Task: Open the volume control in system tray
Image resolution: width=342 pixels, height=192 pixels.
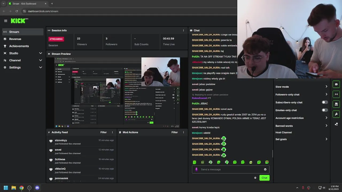Action: pos(324,188)
